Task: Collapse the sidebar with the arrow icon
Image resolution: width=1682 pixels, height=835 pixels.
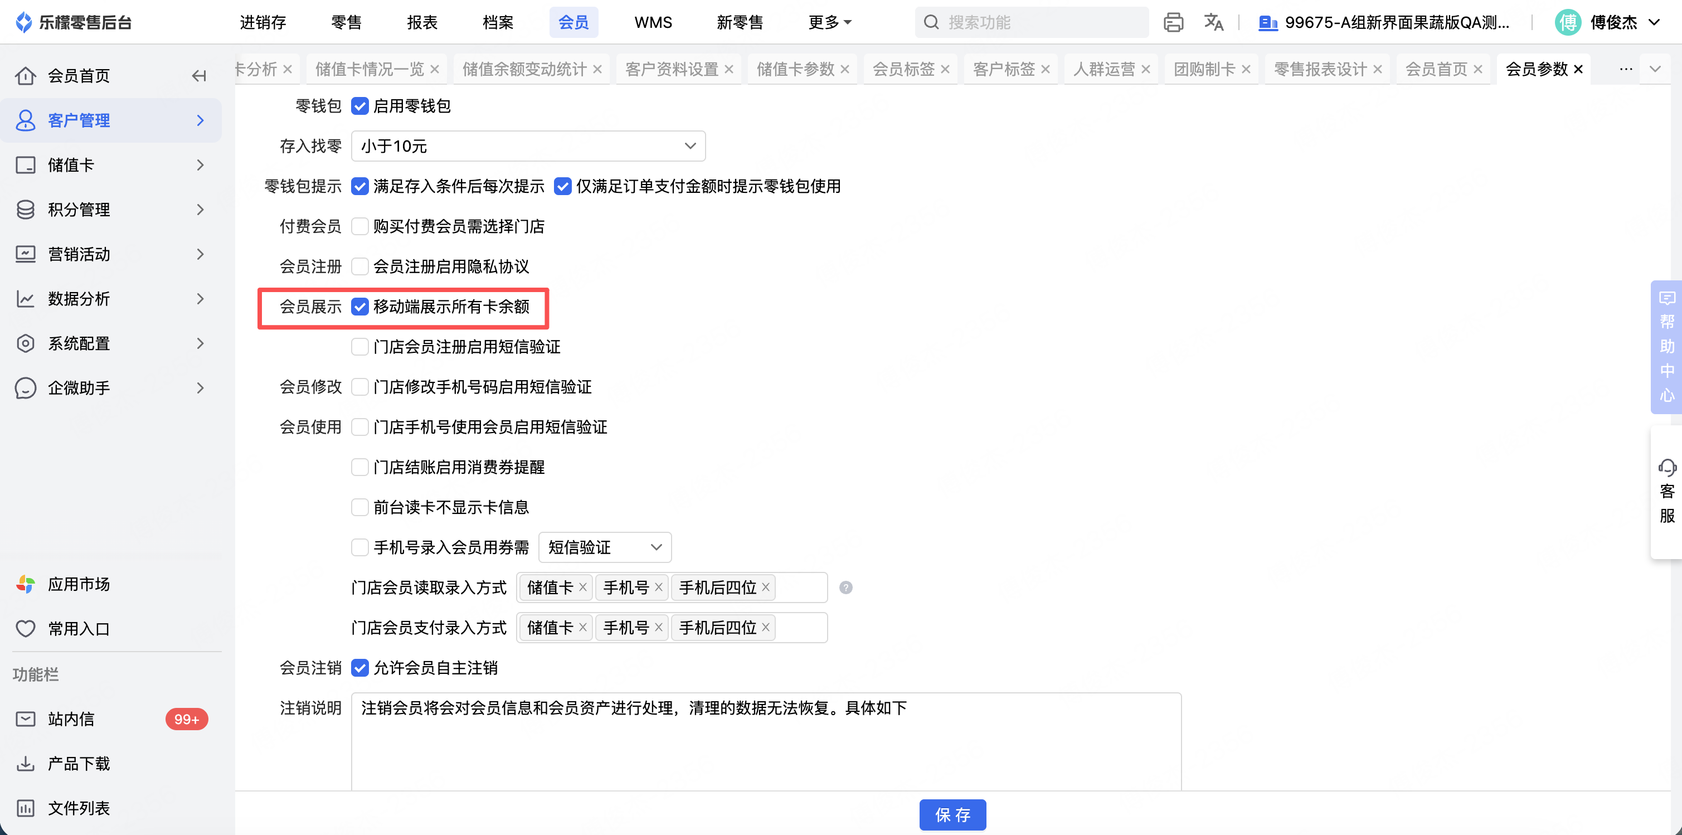Action: (199, 76)
